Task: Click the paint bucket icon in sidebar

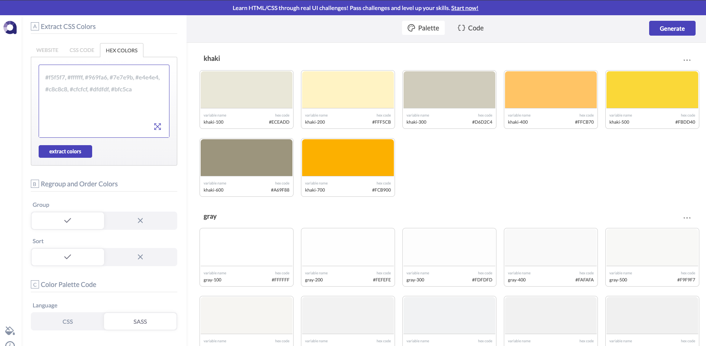Action: click(10, 330)
